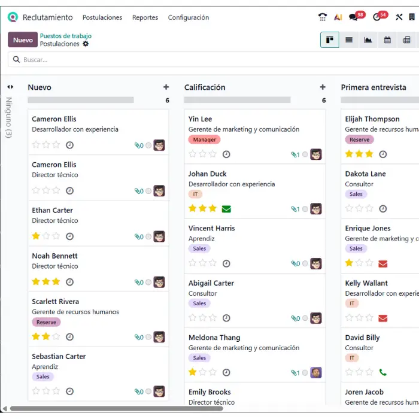
Task: Toggle kanban state circle on Noah Bennett card
Action: click(x=148, y=283)
